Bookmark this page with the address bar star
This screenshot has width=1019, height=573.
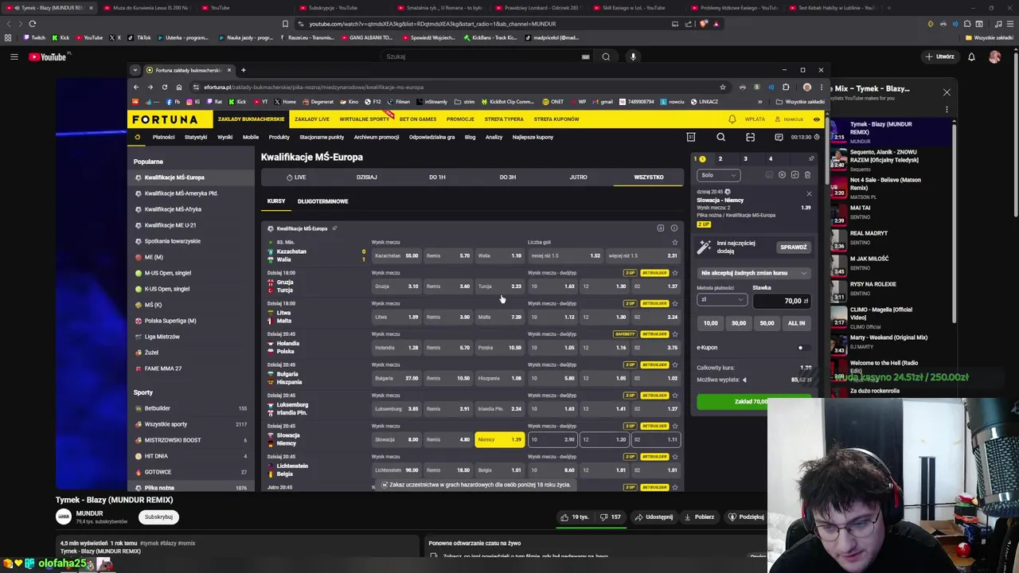click(x=723, y=87)
